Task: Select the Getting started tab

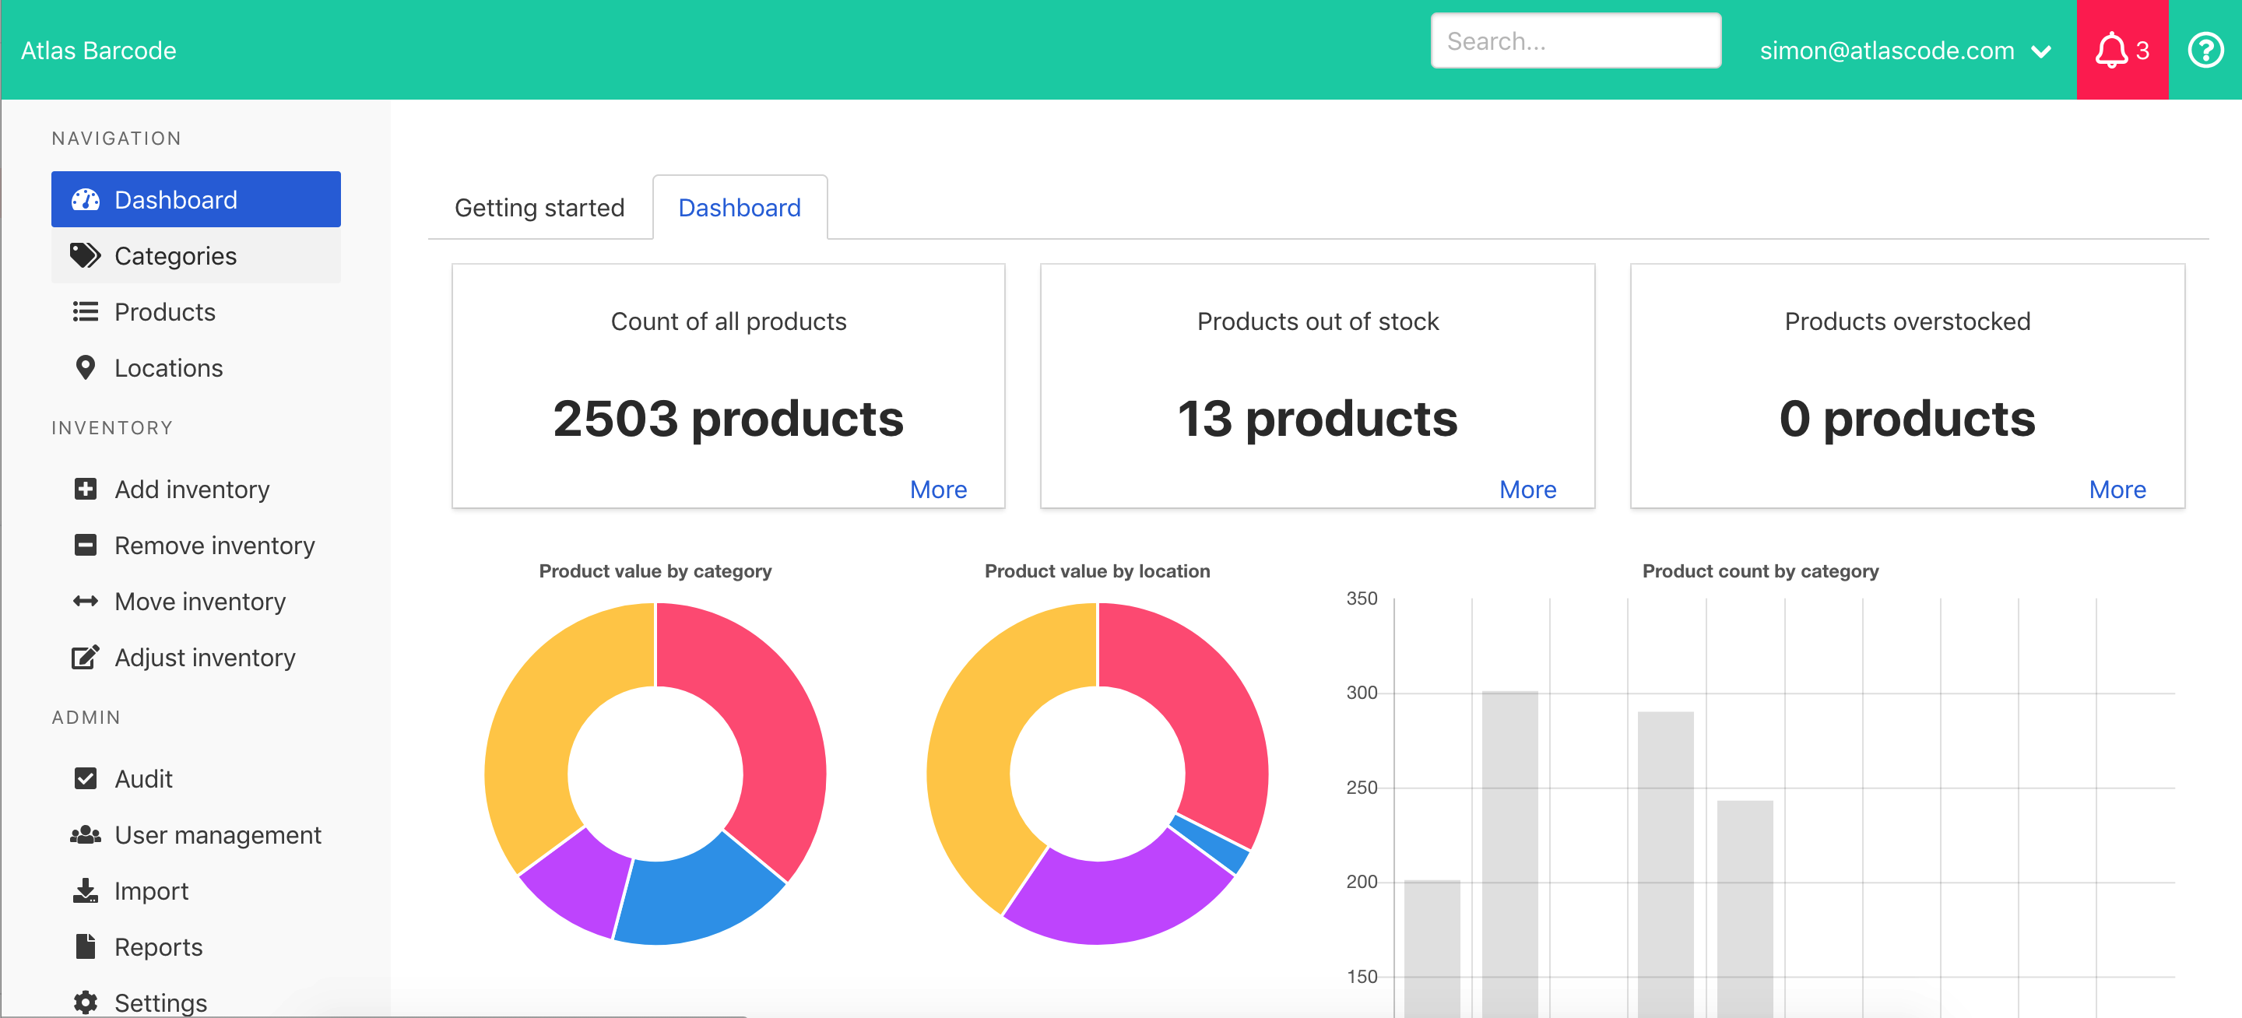Action: pyautogui.click(x=539, y=207)
